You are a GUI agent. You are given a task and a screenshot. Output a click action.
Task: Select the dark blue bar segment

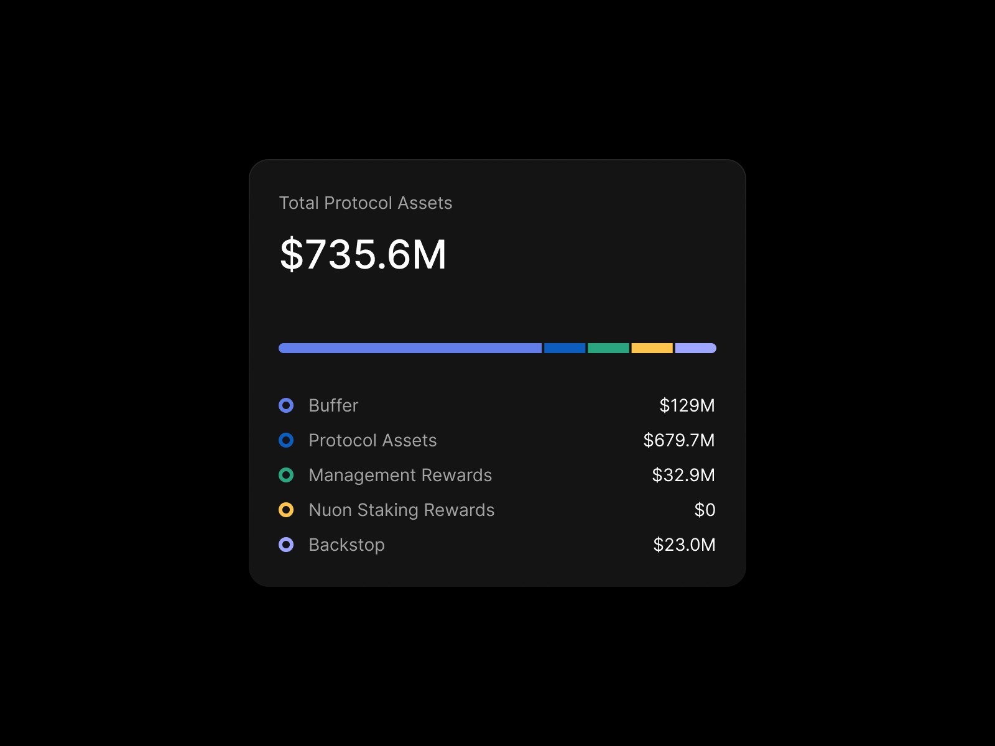[565, 348]
